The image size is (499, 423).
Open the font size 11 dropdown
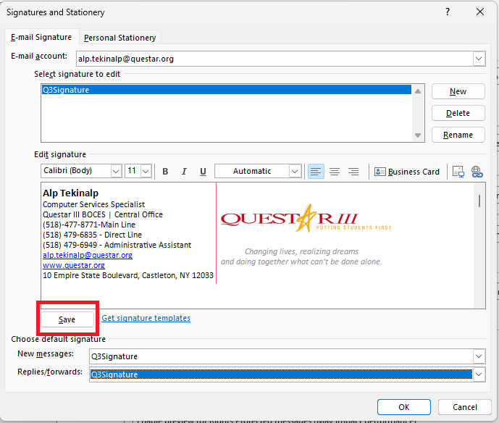tap(146, 171)
